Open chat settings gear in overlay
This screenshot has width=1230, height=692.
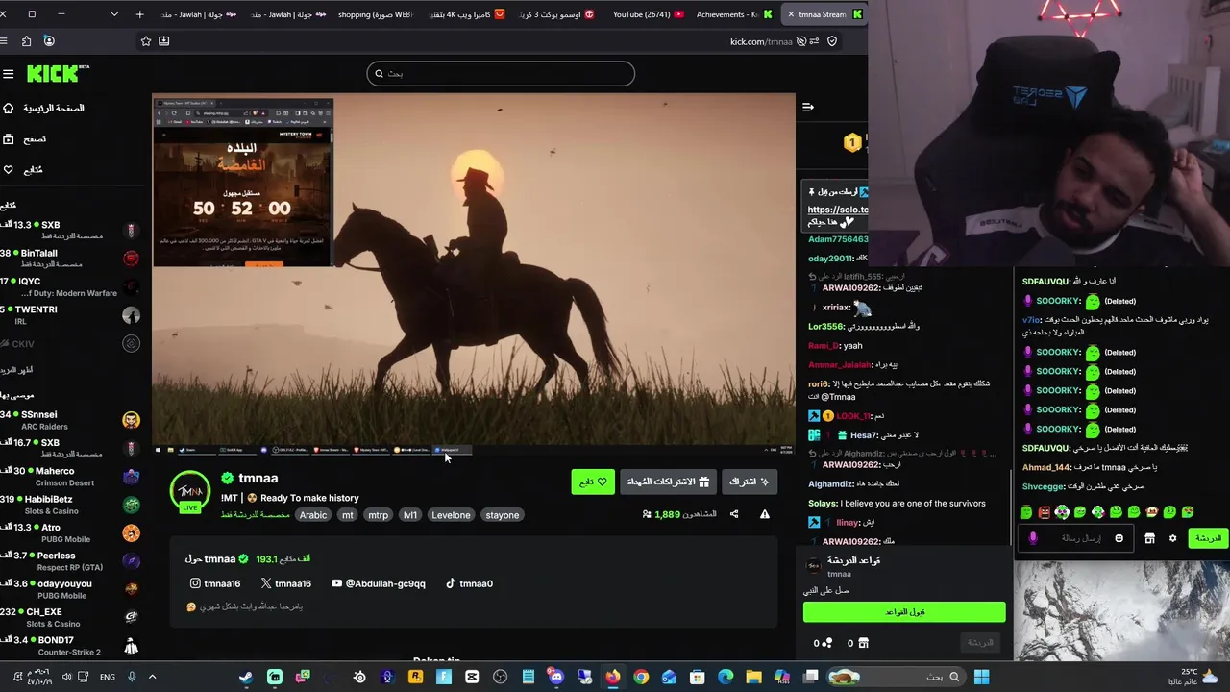point(1172,538)
